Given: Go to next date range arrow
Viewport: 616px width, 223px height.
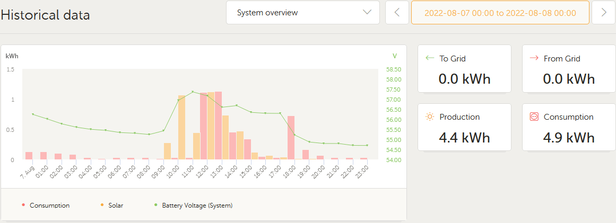Looking at the screenshot, I should pos(603,13).
